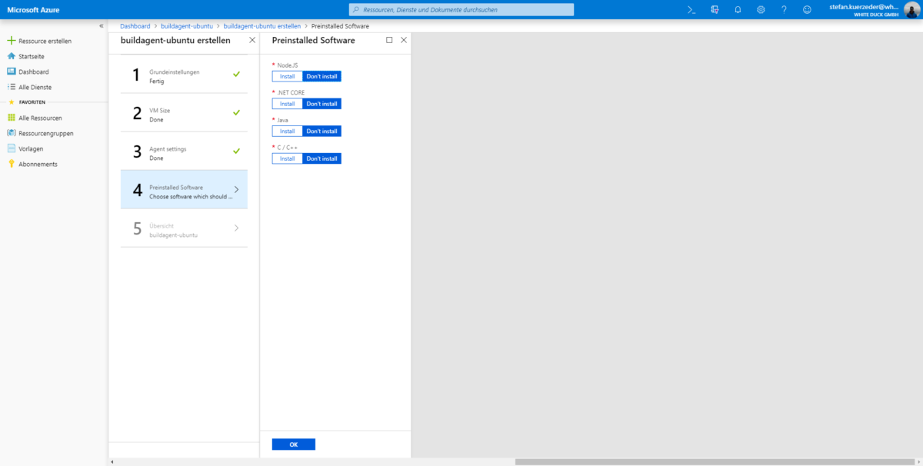
Task: Open Dashboard from the left sidebar
Action: click(34, 72)
